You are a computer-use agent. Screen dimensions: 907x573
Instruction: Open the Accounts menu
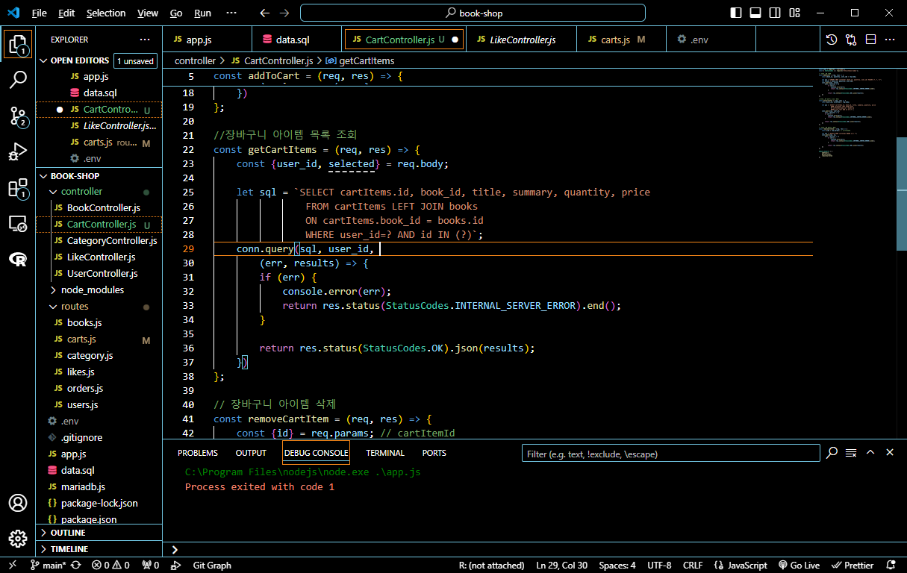[18, 503]
